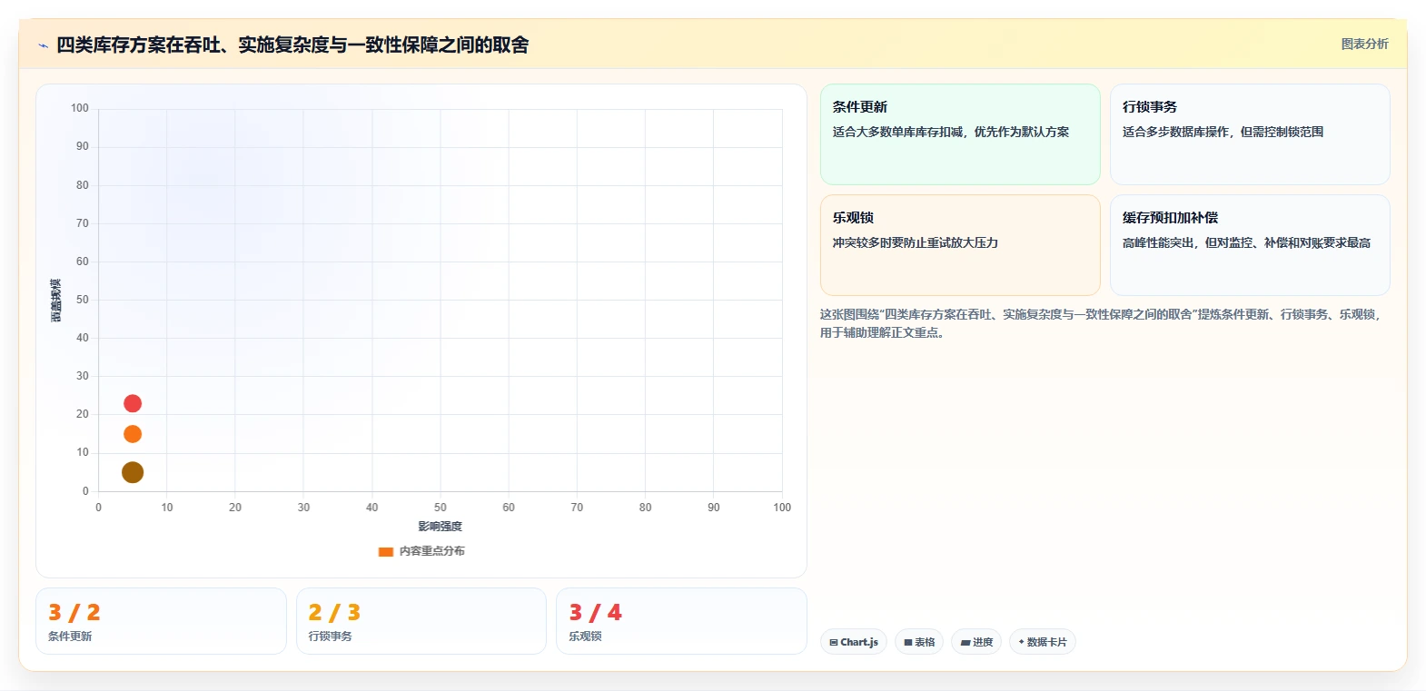Click the sparkle icon in the 数据卡片 tag
1426x691 pixels.
pyautogui.click(x=1022, y=642)
